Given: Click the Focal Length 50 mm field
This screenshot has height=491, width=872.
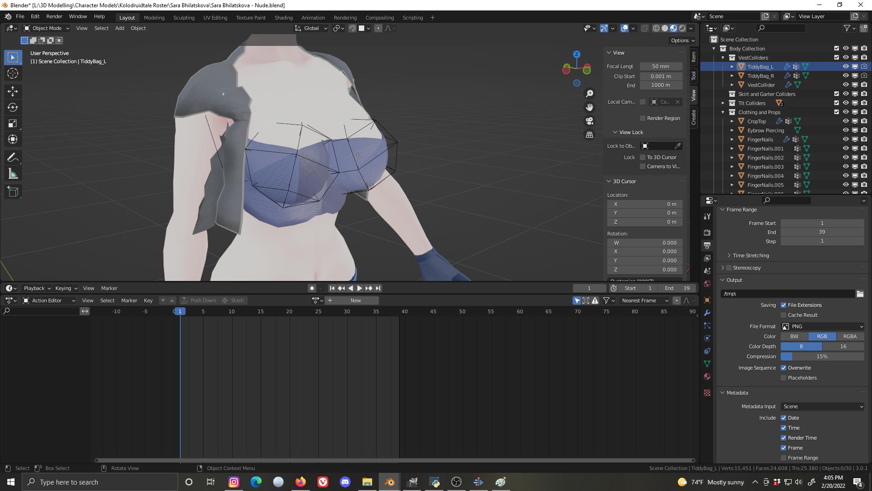Looking at the screenshot, I should (661, 66).
